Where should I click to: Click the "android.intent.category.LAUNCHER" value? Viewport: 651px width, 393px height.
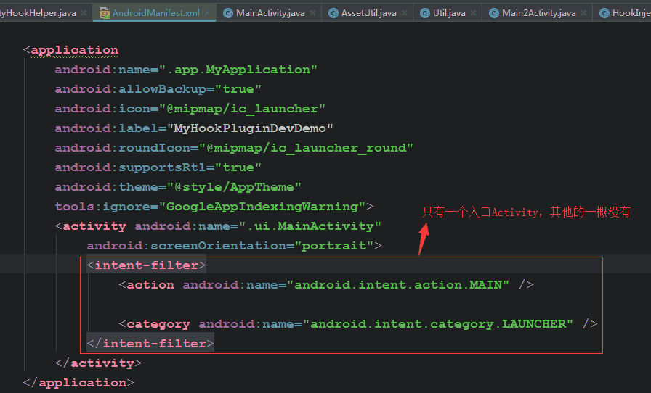[x=437, y=324]
